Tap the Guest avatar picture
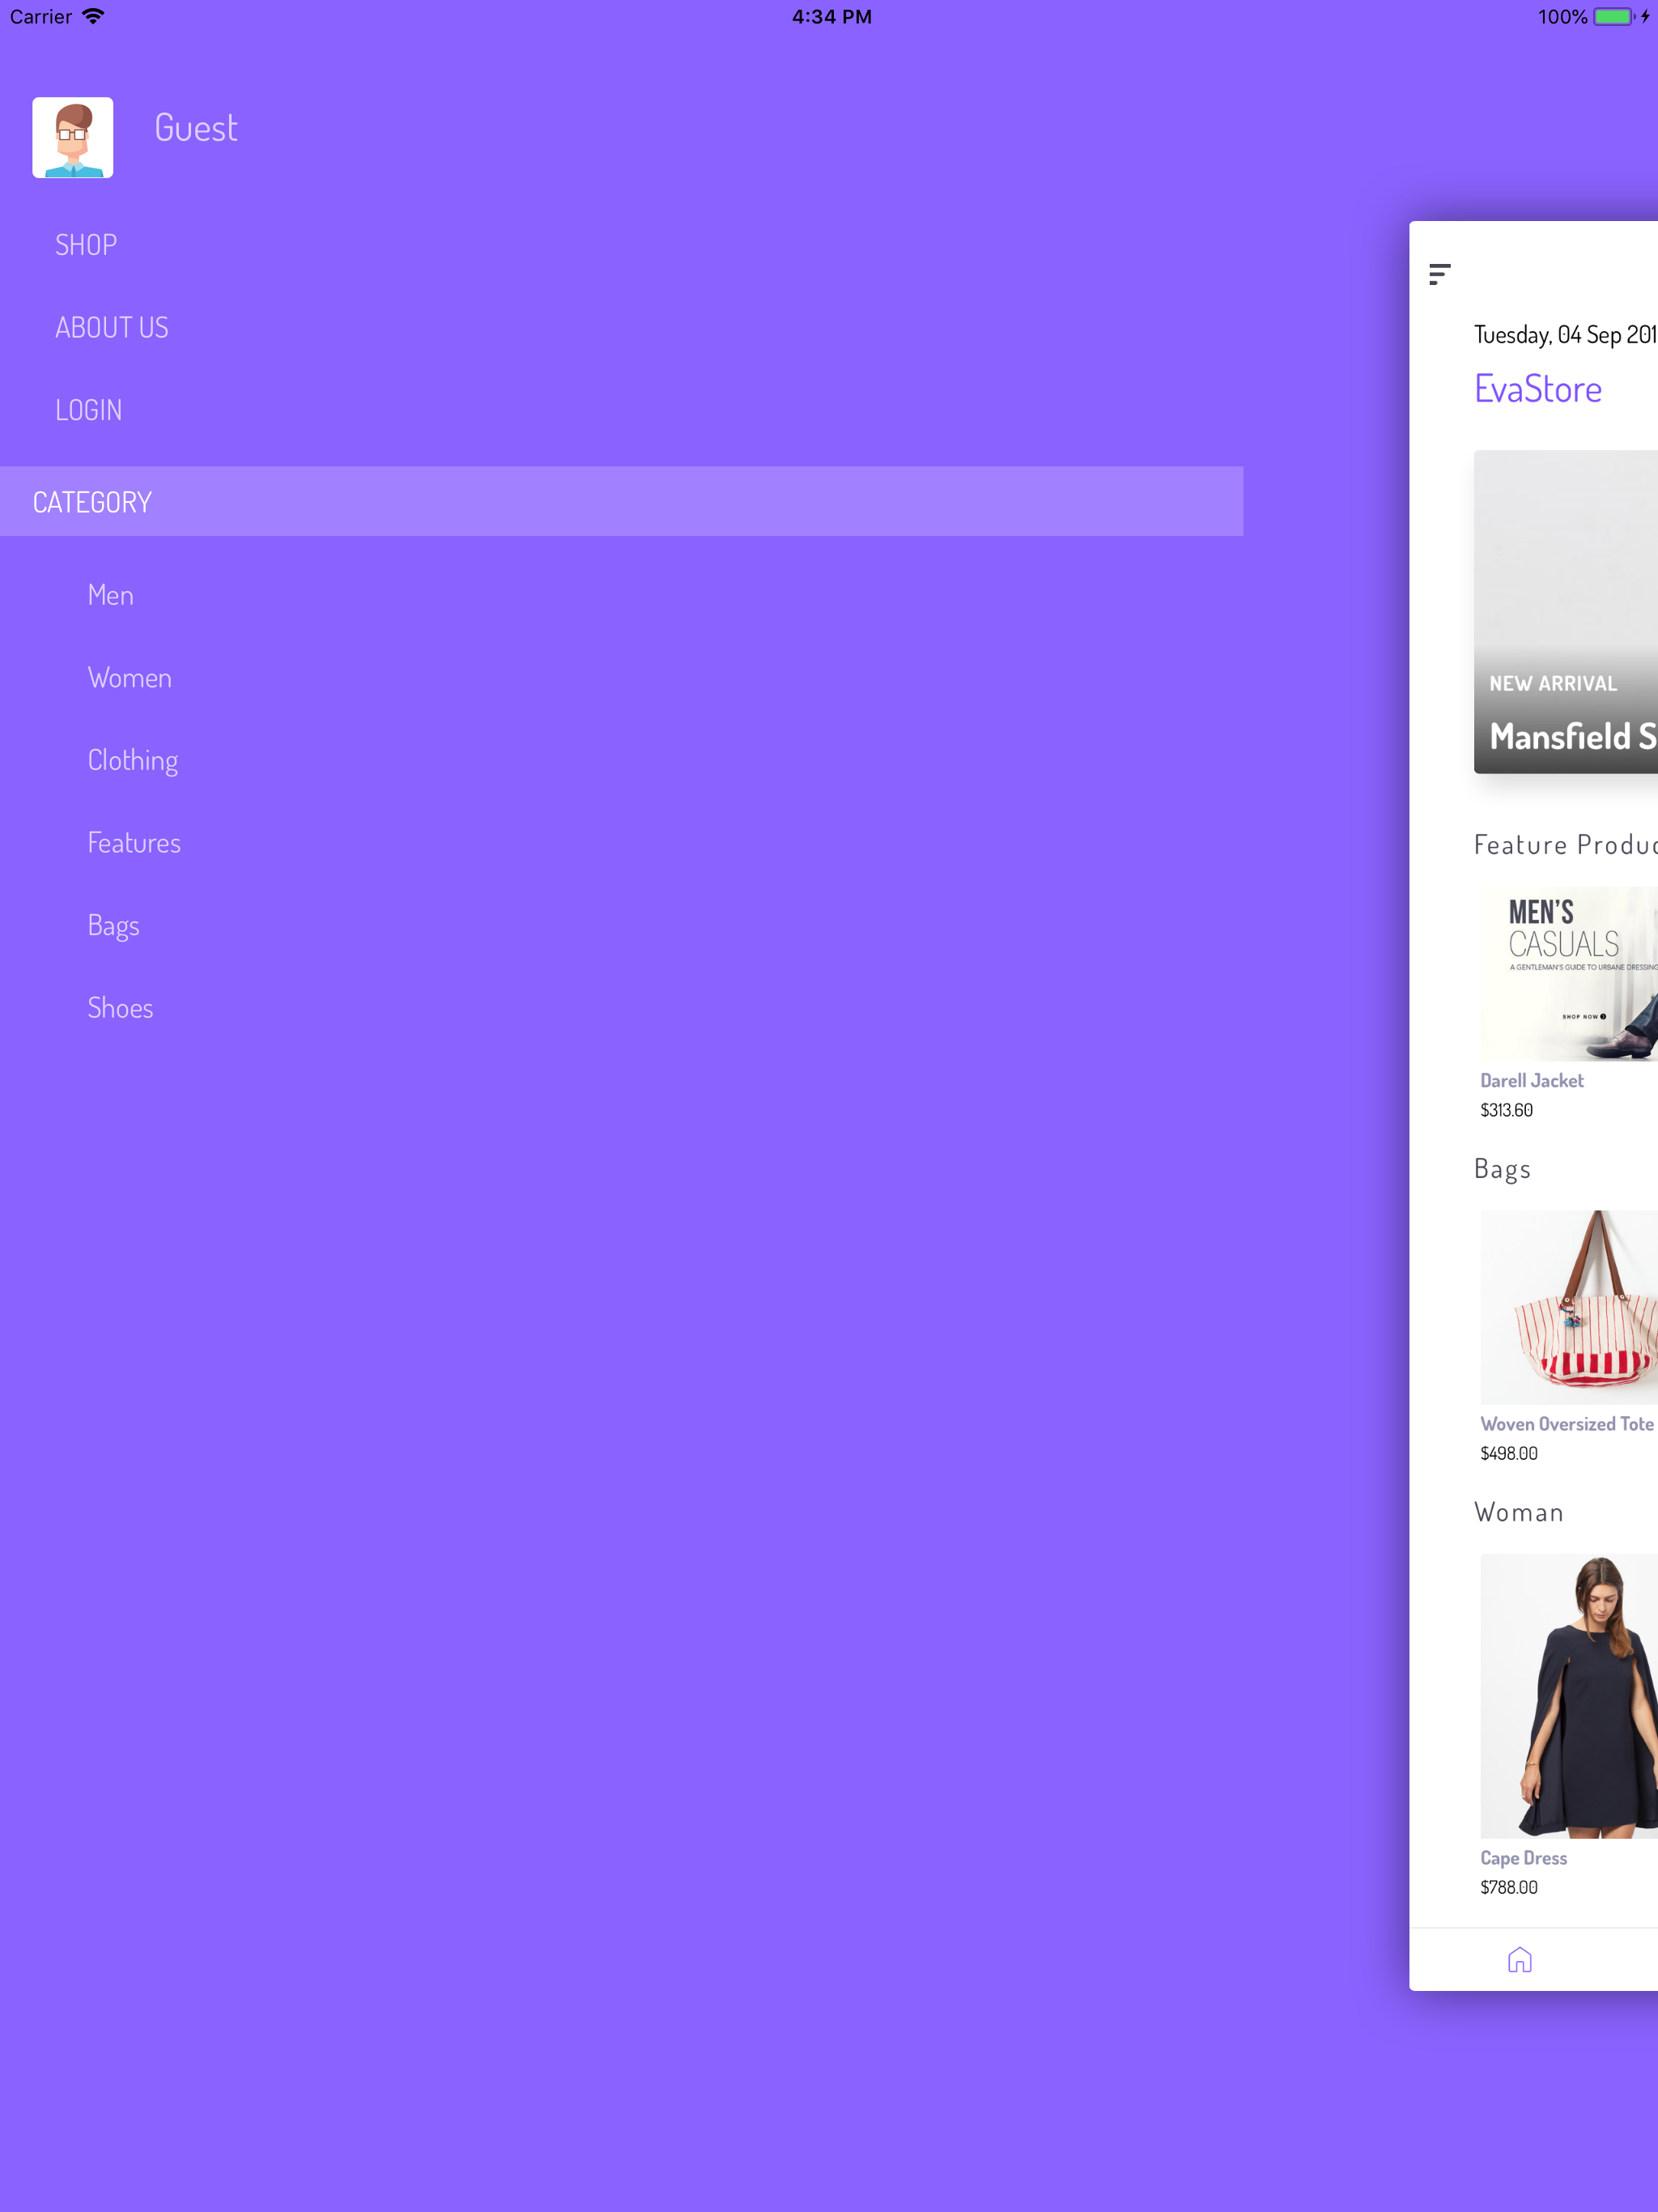1658x2212 pixels. [x=72, y=137]
